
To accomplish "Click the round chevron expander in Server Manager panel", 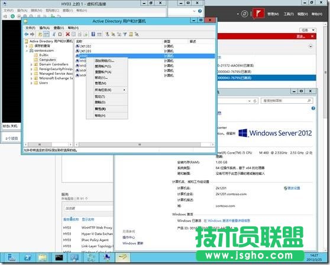I will click(310, 46).
